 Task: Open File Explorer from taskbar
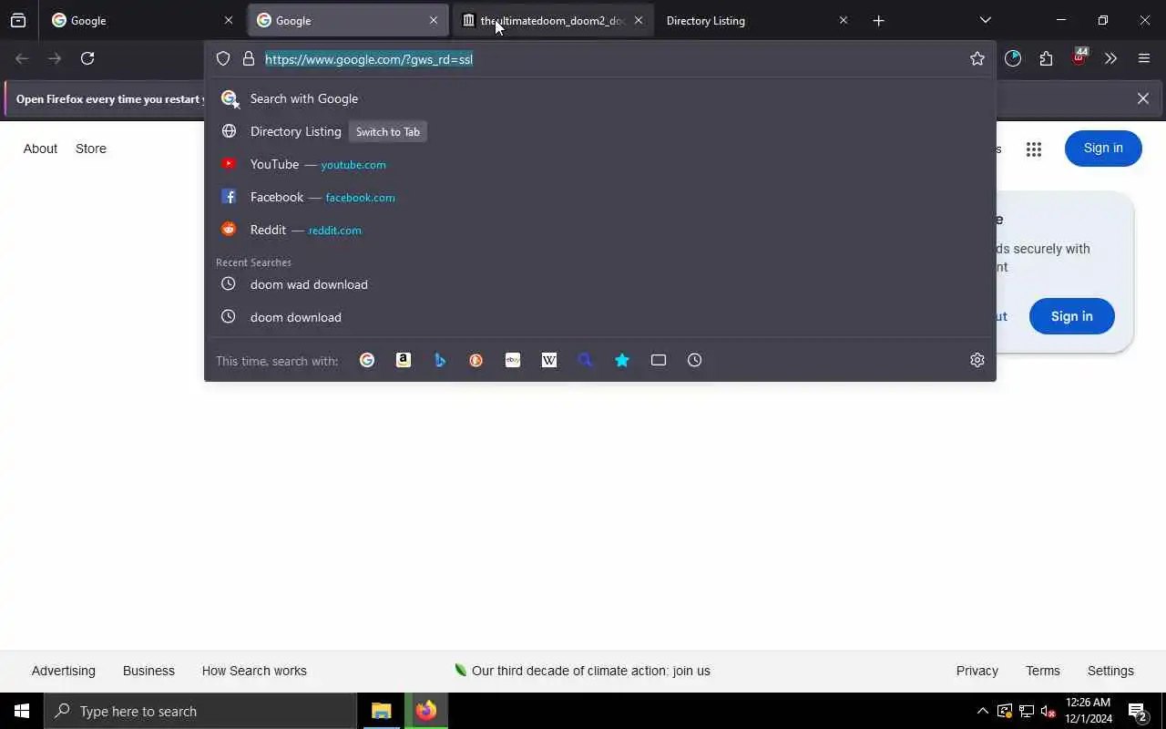click(x=382, y=711)
